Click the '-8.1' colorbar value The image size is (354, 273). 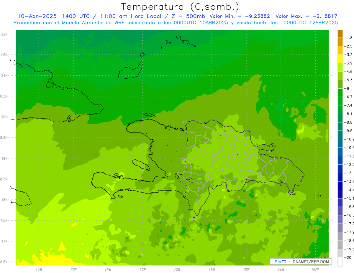[x=349, y=114]
